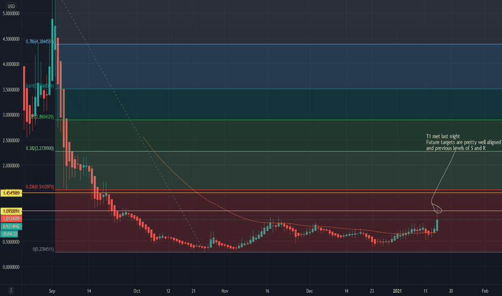Open the Z timezone button
502x296 pixels.
click(x=11, y=290)
